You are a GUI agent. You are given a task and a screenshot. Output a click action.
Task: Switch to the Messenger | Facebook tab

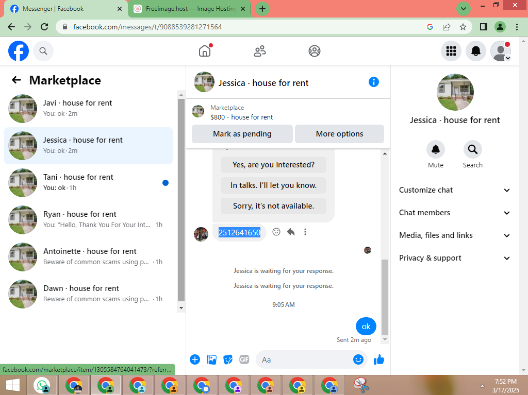tap(64, 9)
